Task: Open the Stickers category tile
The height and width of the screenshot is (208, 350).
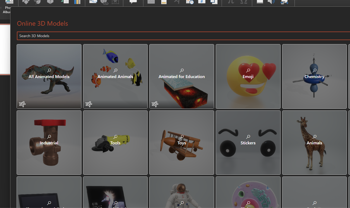Action: pos(248,143)
